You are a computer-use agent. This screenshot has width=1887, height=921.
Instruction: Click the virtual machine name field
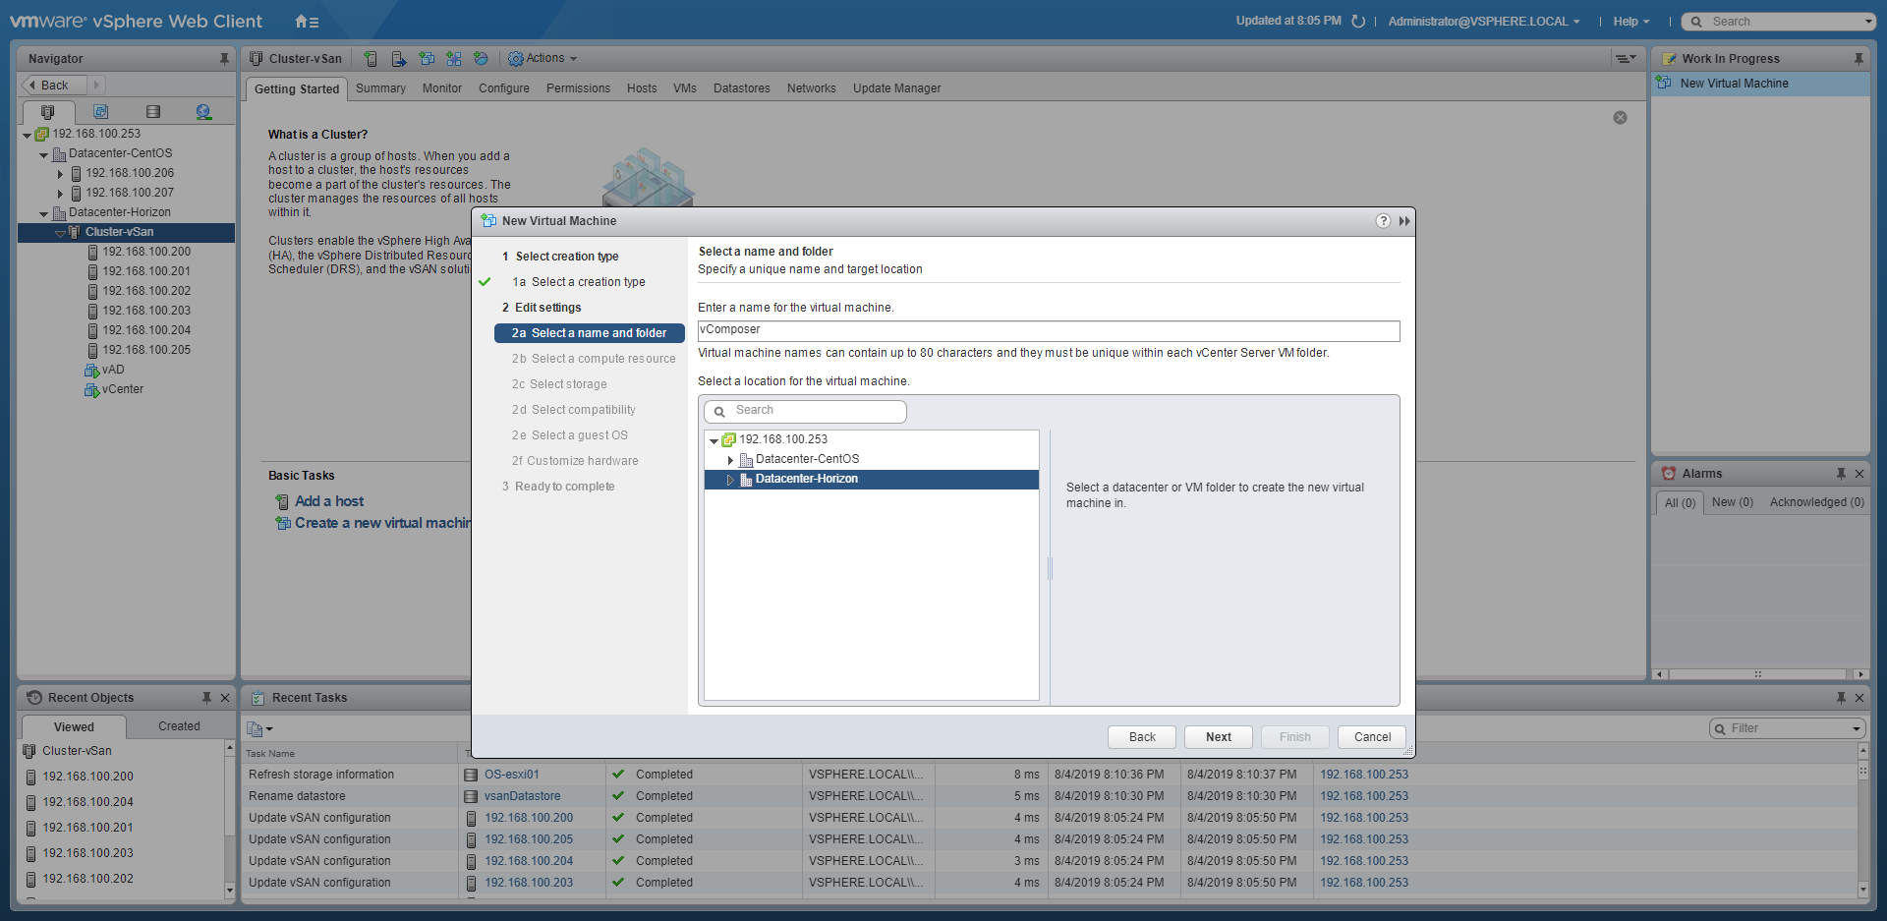(x=1048, y=330)
